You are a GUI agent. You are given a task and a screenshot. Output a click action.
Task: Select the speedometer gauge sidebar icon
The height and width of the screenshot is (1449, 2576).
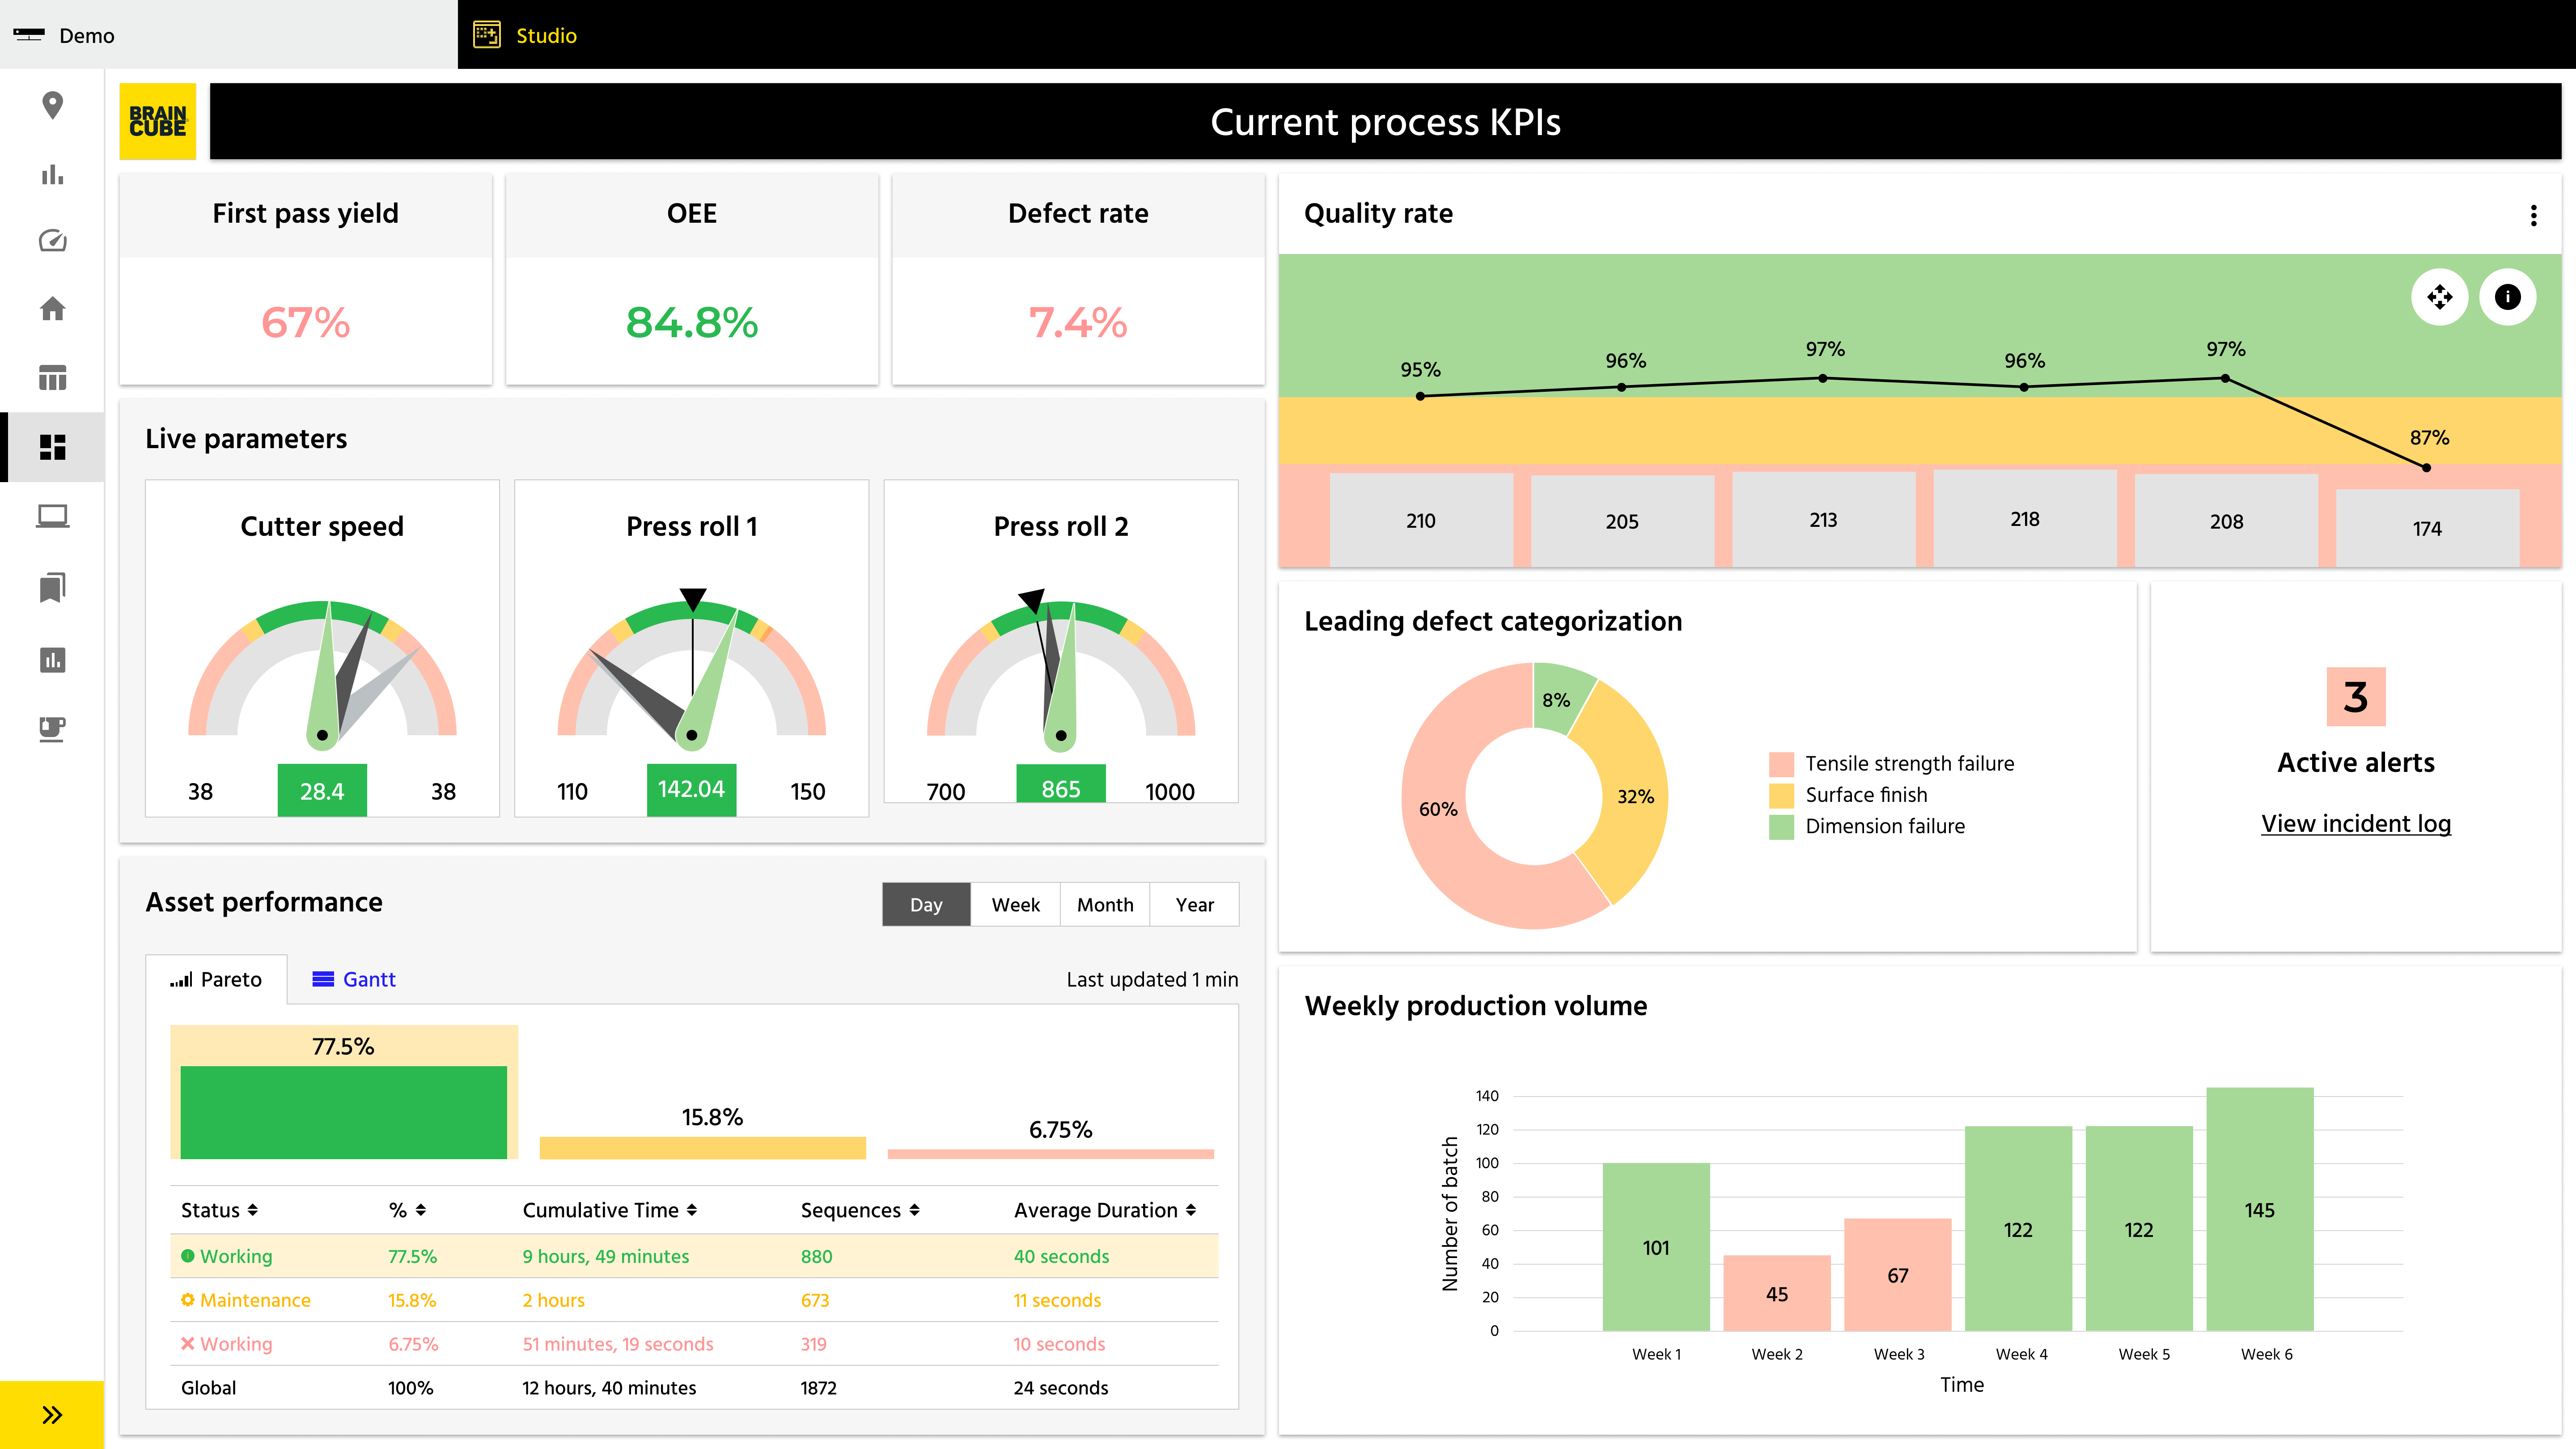52,241
